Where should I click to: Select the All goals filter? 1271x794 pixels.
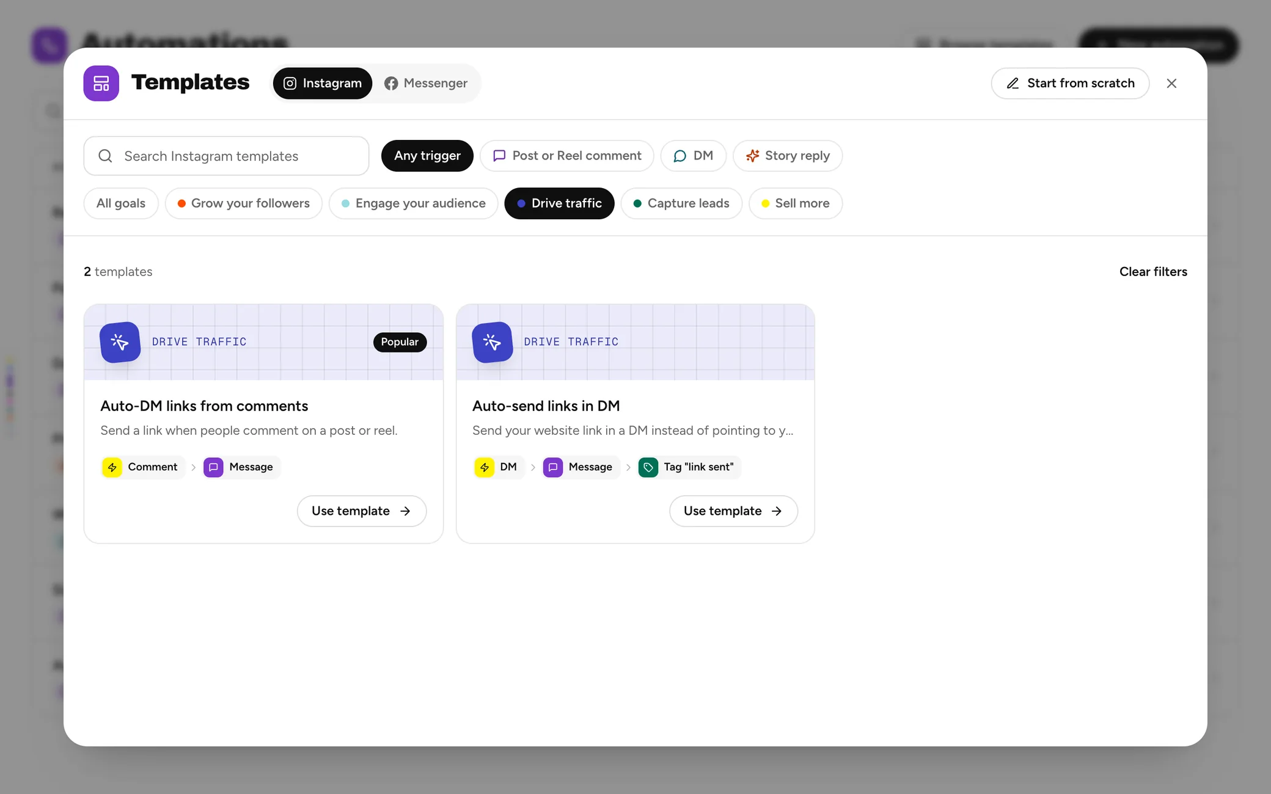coord(121,203)
